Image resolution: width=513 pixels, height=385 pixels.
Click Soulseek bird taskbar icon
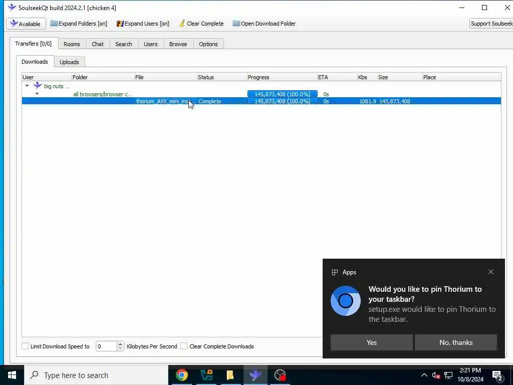255,375
